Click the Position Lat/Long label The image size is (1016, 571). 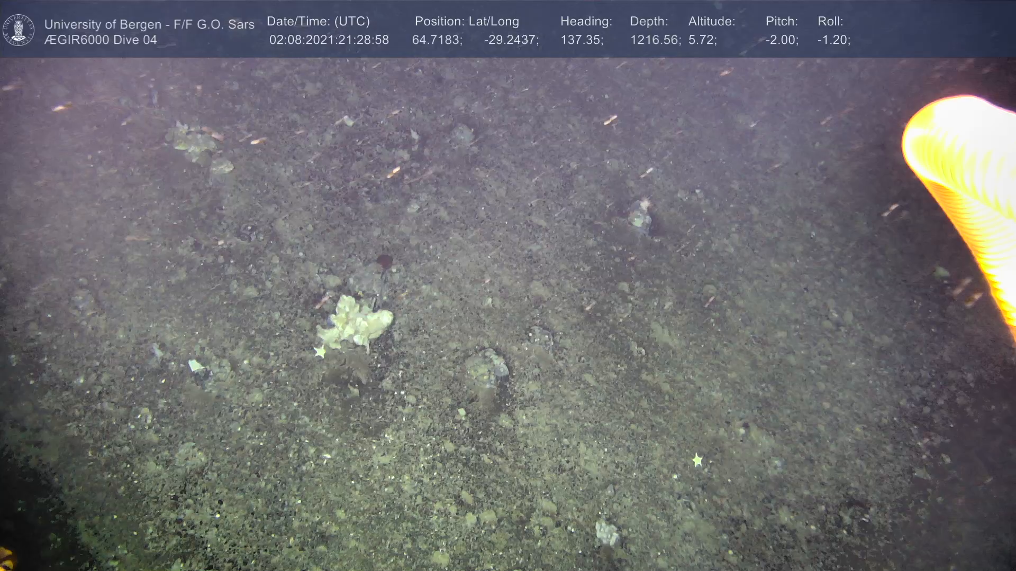(467, 22)
